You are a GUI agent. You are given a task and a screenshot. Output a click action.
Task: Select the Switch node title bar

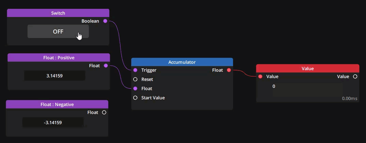pyautogui.click(x=58, y=13)
